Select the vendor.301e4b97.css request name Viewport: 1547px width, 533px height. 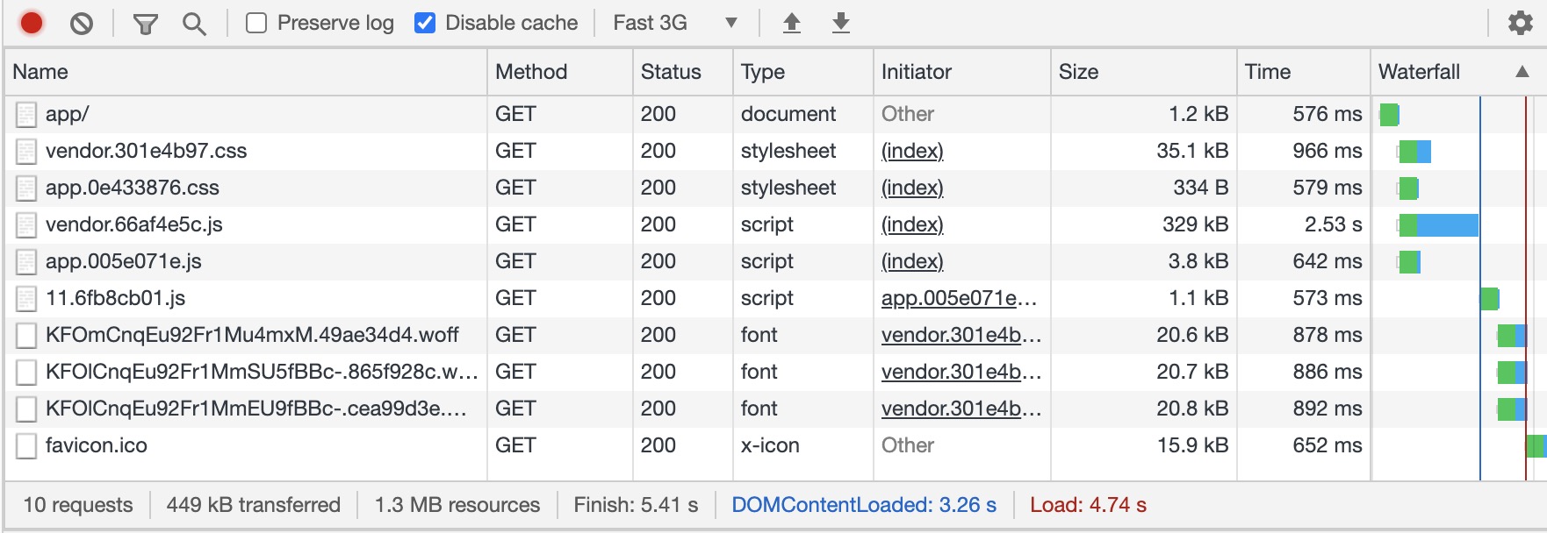147,151
